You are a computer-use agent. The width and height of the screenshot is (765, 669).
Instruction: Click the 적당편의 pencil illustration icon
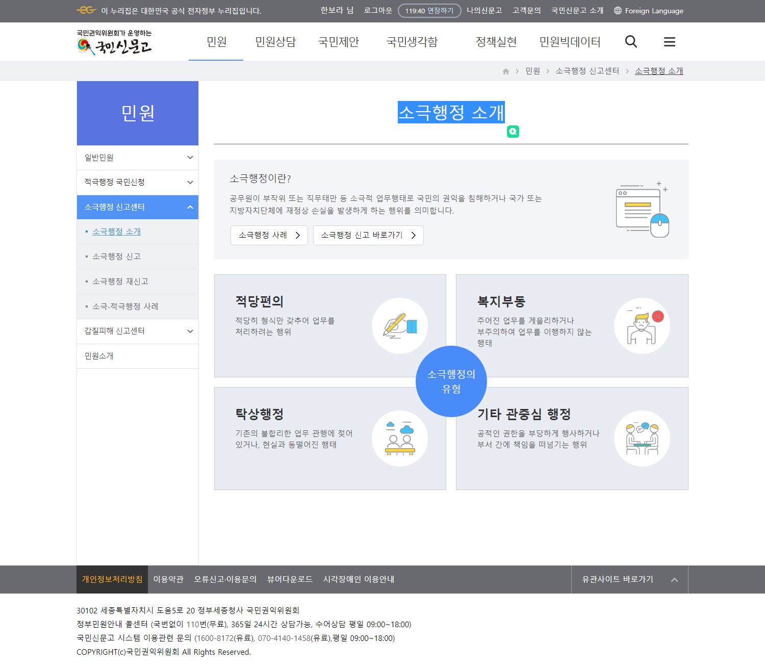[x=400, y=326]
